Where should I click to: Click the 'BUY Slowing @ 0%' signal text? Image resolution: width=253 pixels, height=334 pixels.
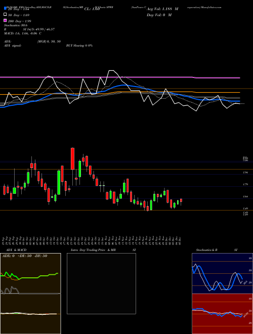click(x=79, y=46)
